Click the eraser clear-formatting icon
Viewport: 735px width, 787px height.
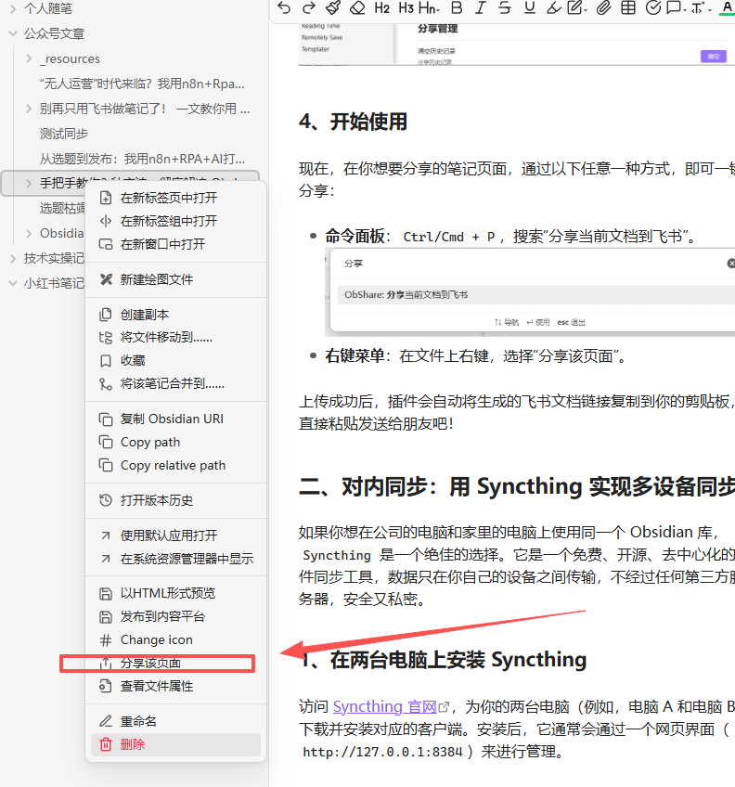pyautogui.click(x=357, y=8)
